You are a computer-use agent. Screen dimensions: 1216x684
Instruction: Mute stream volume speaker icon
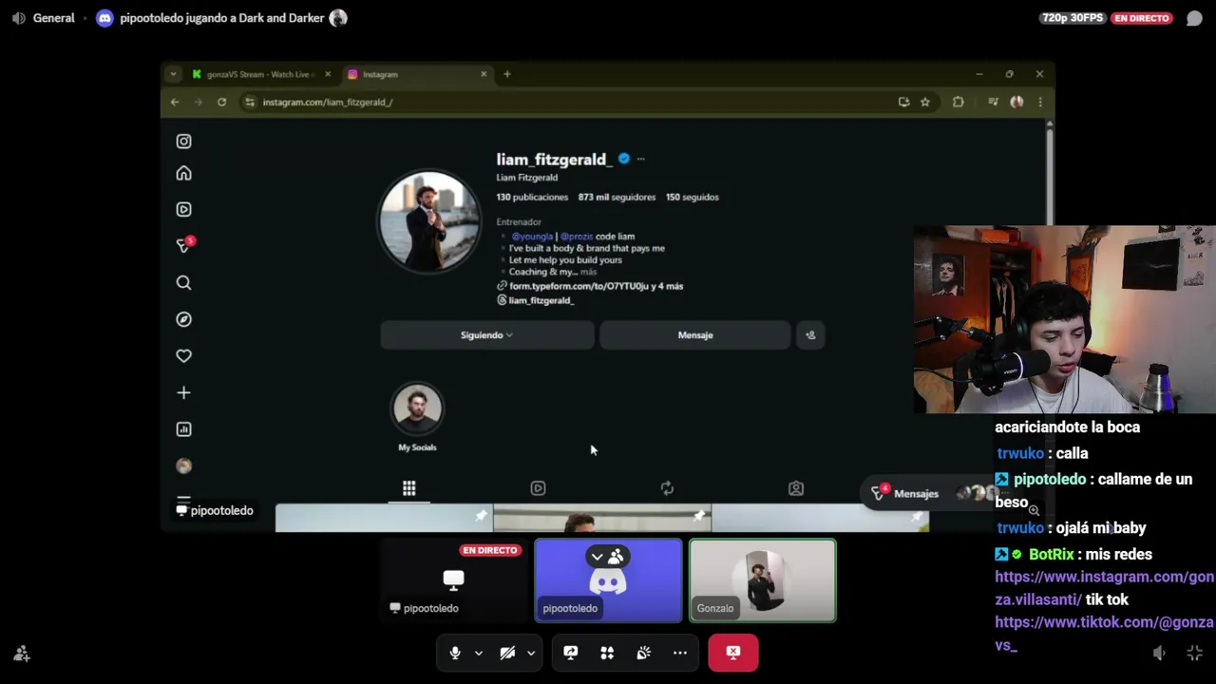1159,653
